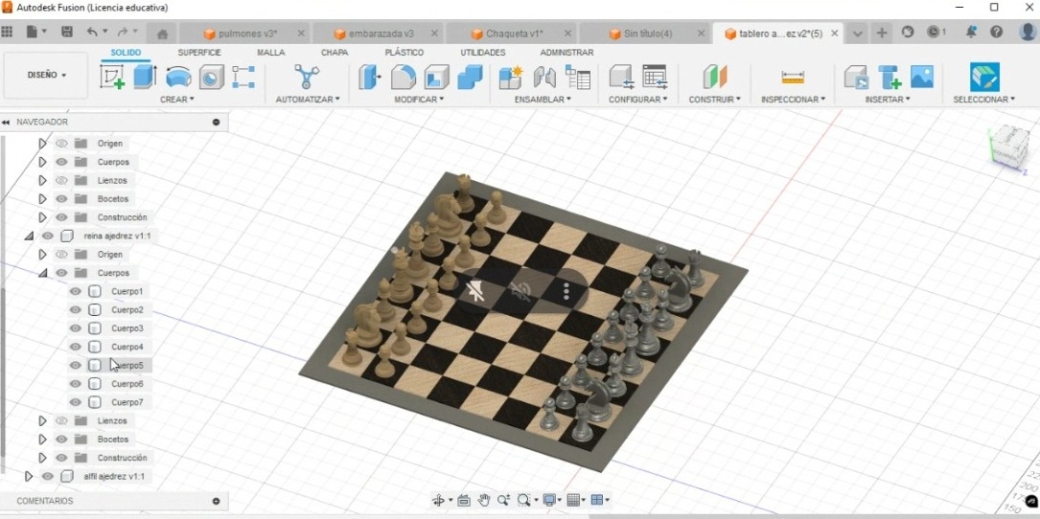The image size is (1040, 519).
Task: Select the Hole tool
Action: [212, 77]
